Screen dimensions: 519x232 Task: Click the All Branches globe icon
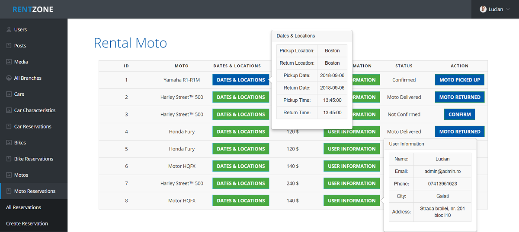click(x=9, y=78)
